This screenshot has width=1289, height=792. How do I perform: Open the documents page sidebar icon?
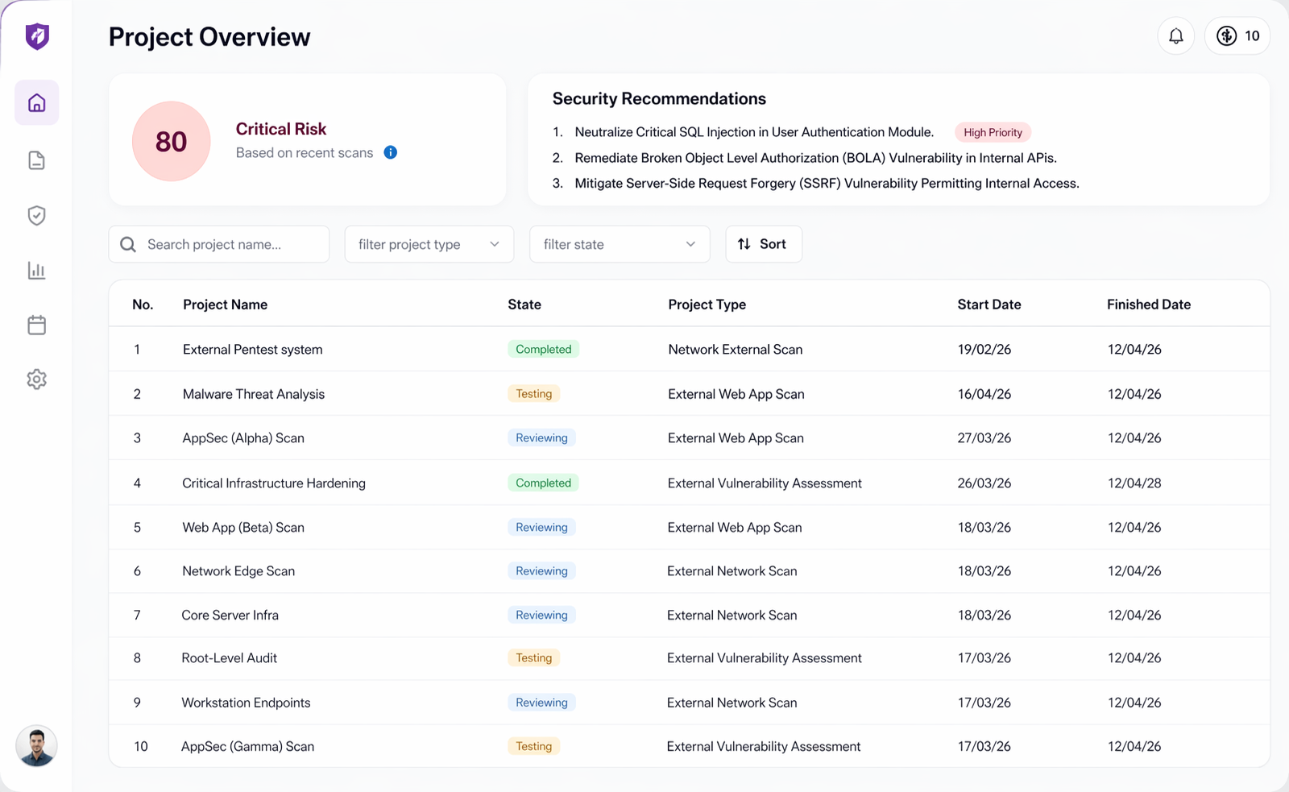coord(37,160)
